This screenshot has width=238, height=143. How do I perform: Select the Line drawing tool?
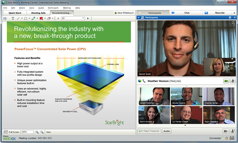tap(18, 19)
